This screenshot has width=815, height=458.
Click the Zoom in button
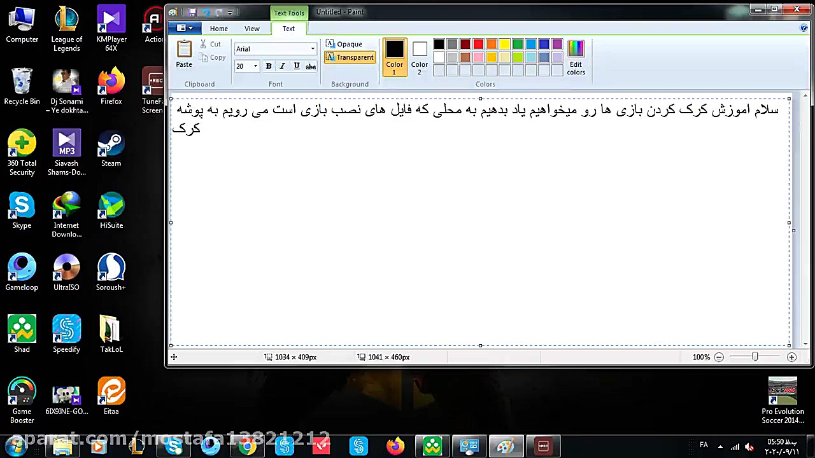pyautogui.click(x=791, y=357)
